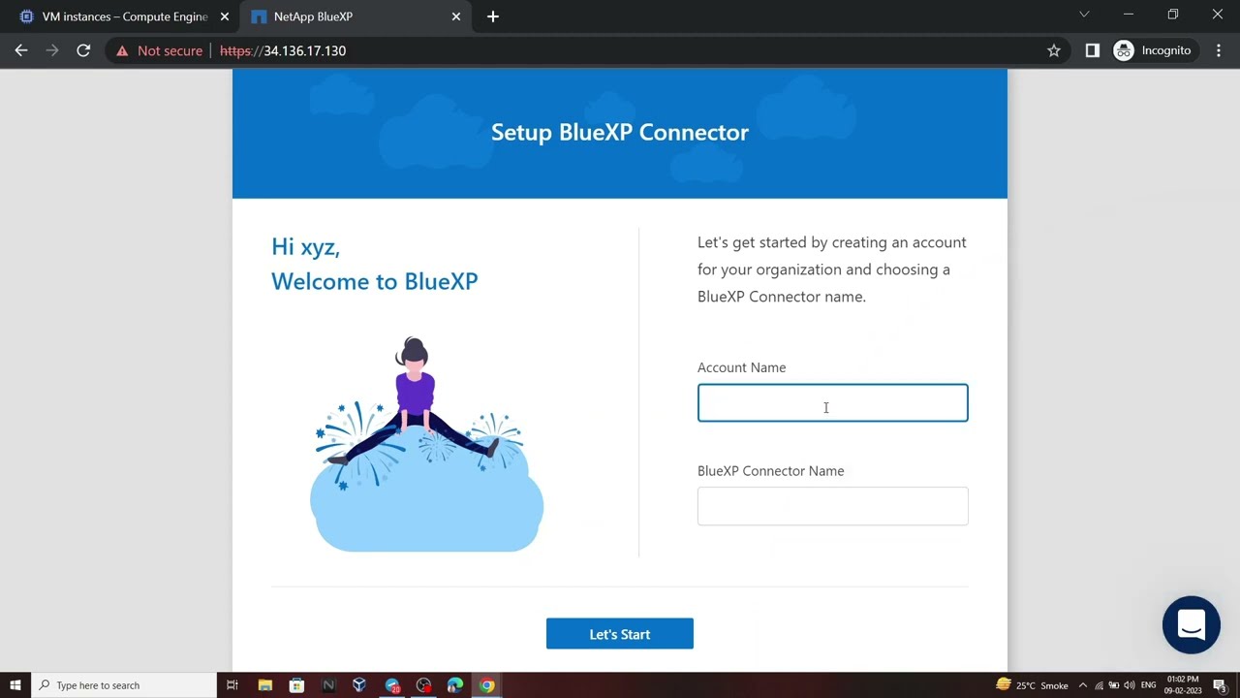The image size is (1240, 698).
Task: Open the chat support bubble icon
Action: click(1192, 625)
